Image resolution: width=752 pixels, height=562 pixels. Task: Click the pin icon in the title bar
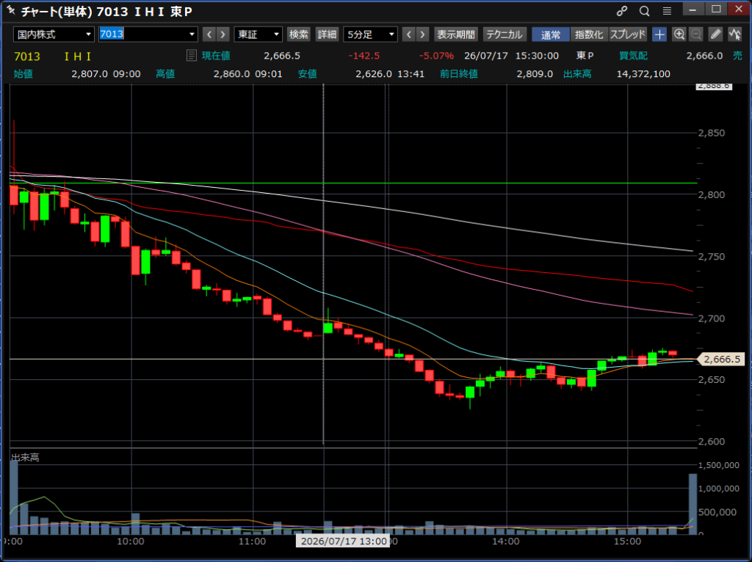pos(10,10)
